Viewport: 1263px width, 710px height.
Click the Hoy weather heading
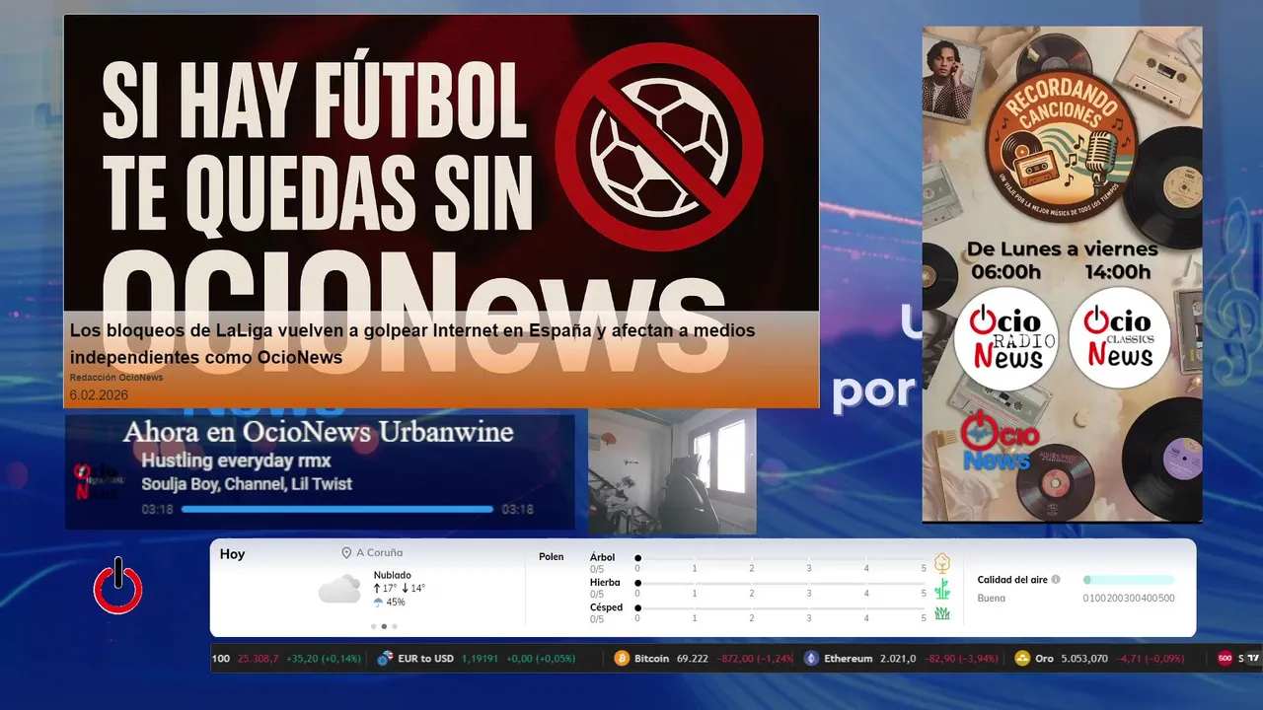232,554
